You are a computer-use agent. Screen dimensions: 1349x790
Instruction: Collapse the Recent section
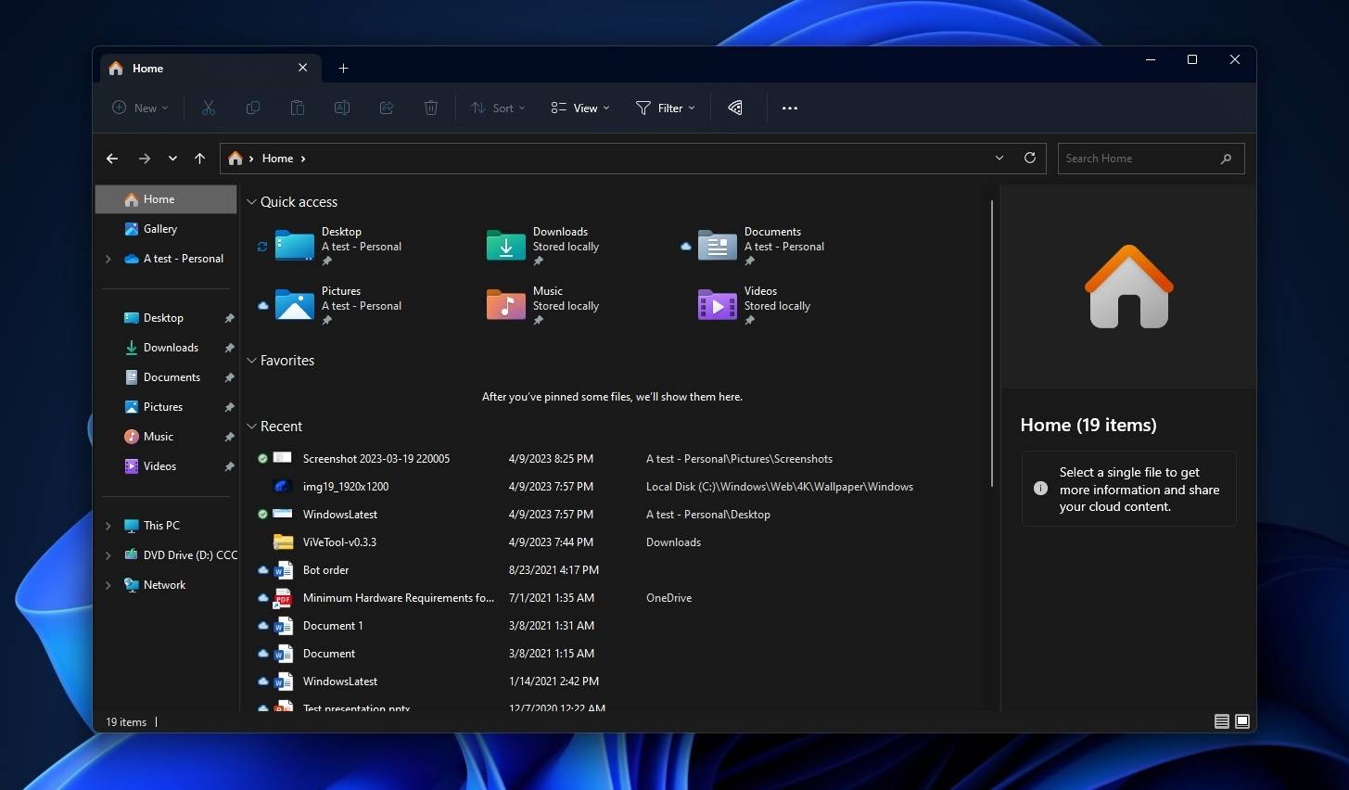pos(251,426)
